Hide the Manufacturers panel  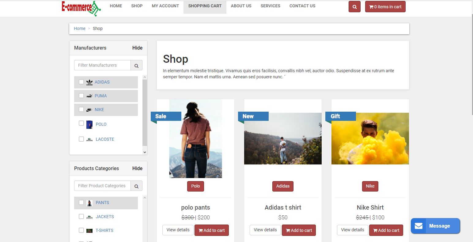tap(137, 48)
